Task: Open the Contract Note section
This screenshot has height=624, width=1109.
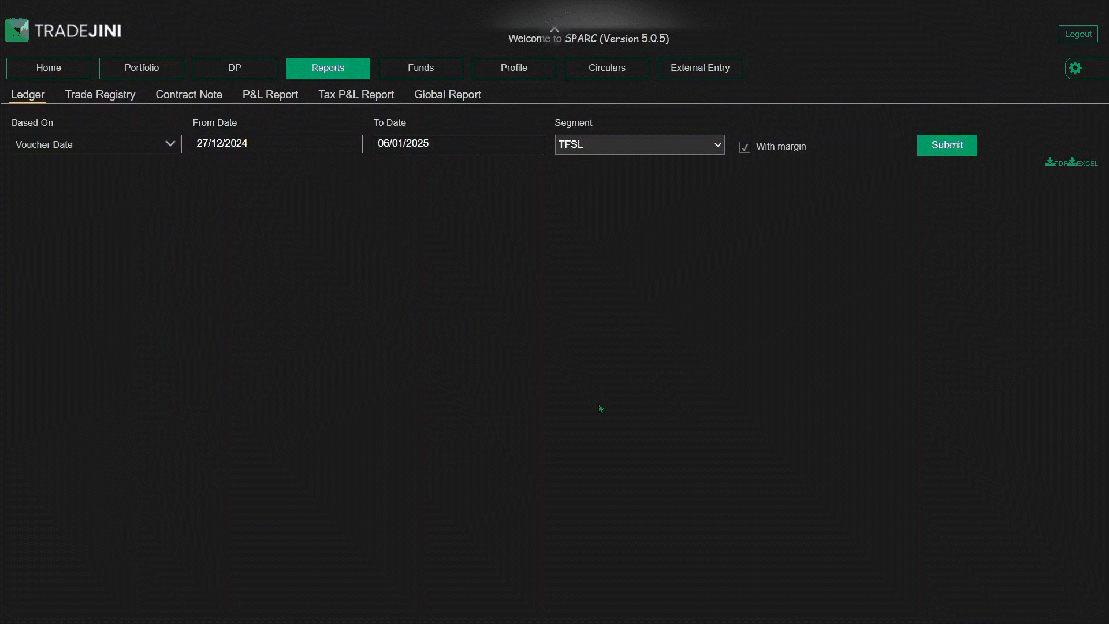Action: [x=188, y=94]
